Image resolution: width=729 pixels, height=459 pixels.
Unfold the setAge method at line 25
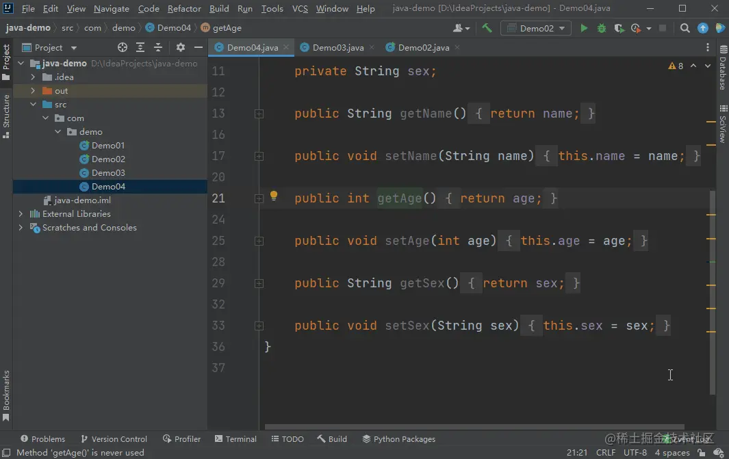point(259,241)
